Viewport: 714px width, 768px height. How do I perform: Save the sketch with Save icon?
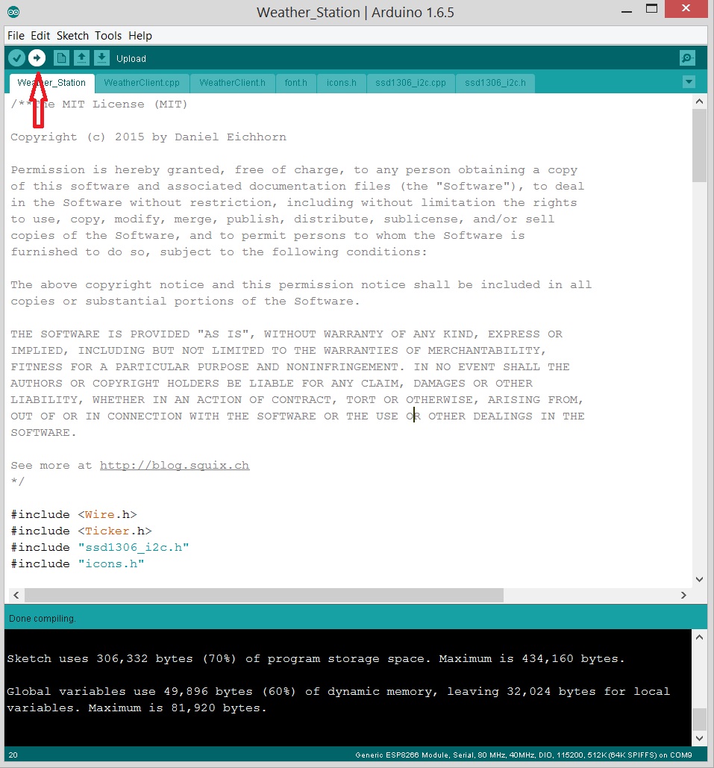101,58
